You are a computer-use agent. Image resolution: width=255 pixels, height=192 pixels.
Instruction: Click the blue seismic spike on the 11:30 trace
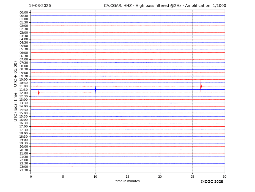click(x=95, y=89)
